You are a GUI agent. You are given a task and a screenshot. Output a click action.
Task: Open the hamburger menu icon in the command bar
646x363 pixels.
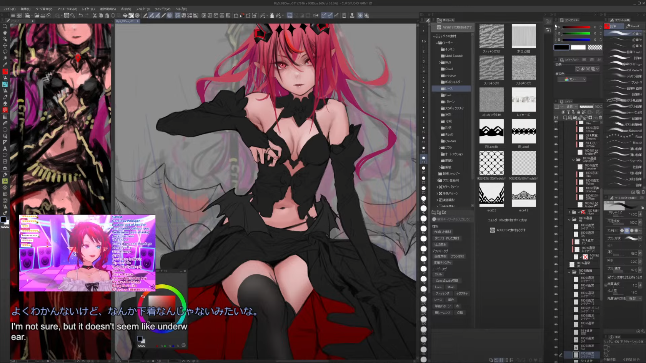point(13,15)
